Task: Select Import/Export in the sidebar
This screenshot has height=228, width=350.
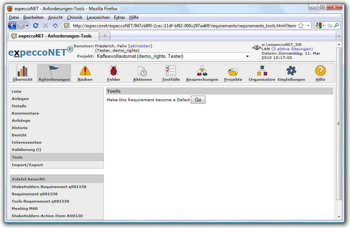Action: pyautogui.click(x=27, y=165)
